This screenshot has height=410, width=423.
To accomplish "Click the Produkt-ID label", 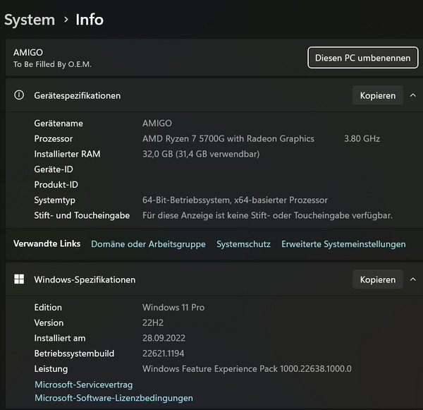I will tap(56, 185).
